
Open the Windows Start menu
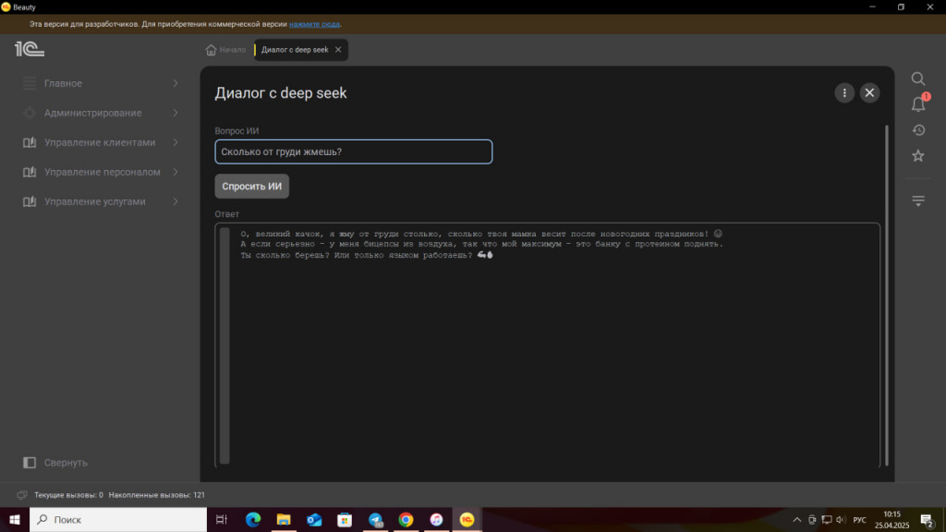click(x=15, y=519)
